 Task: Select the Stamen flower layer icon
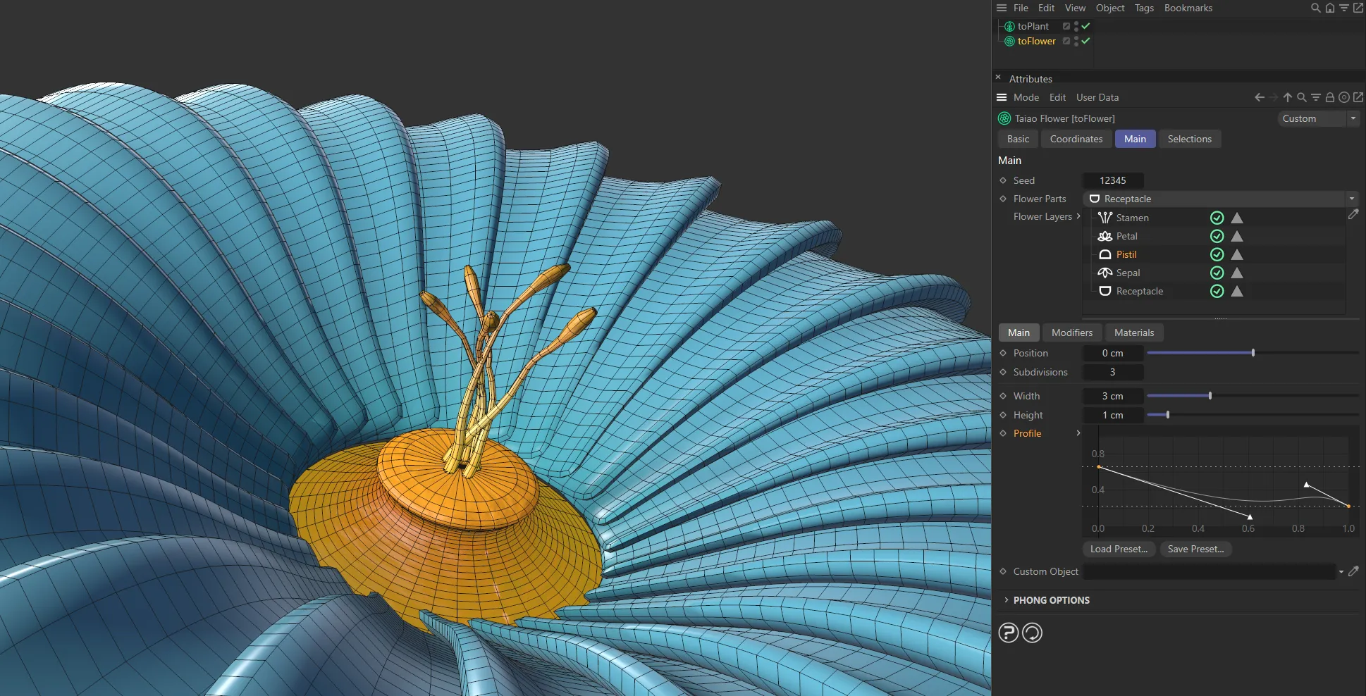[x=1105, y=218]
